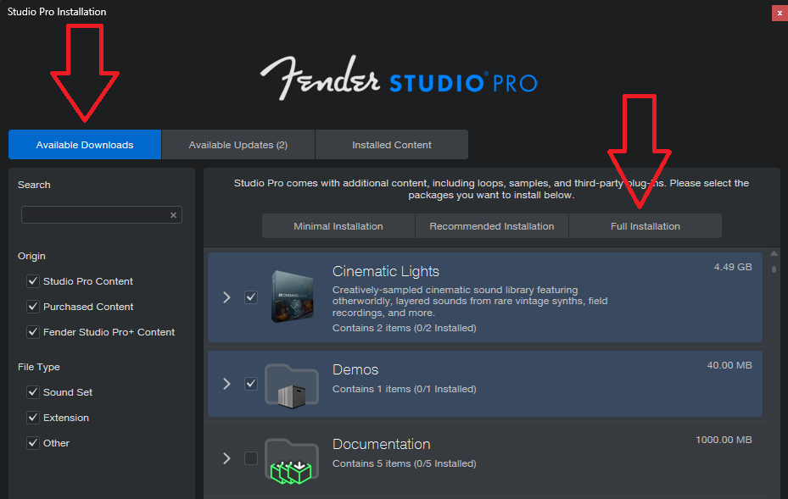Screen dimensions: 788x499
Task: Click the Demos folder icon
Action: click(292, 385)
